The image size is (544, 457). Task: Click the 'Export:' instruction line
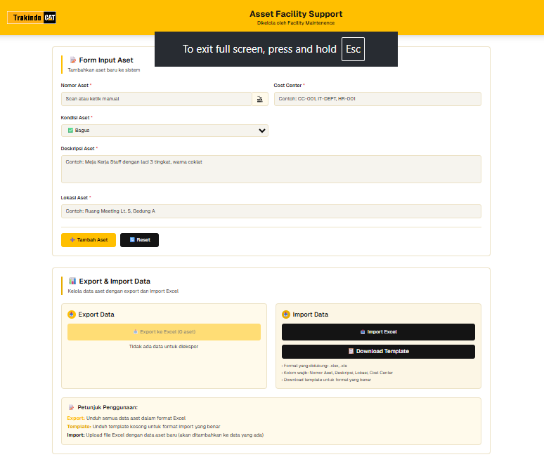point(127,418)
